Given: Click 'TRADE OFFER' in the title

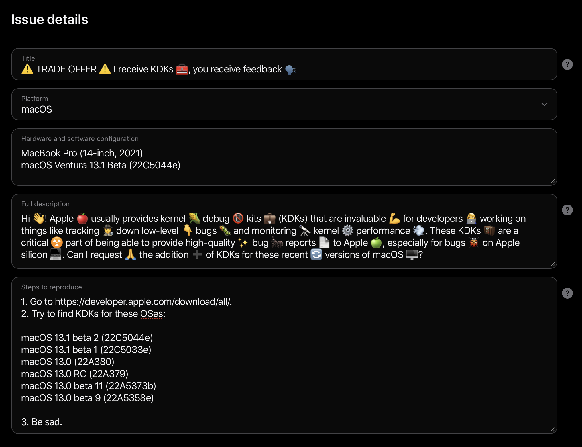Looking at the screenshot, I should click(x=66, y=69).
